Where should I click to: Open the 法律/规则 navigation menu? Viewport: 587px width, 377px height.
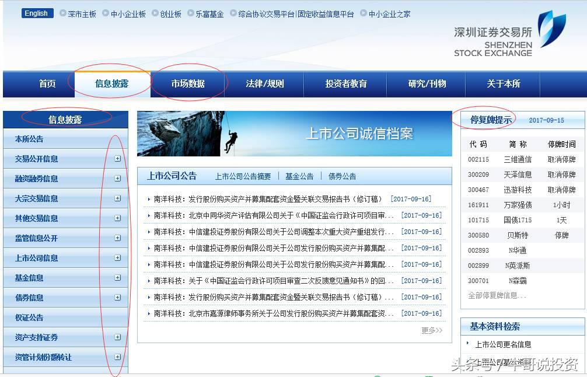tap(264, 84)
